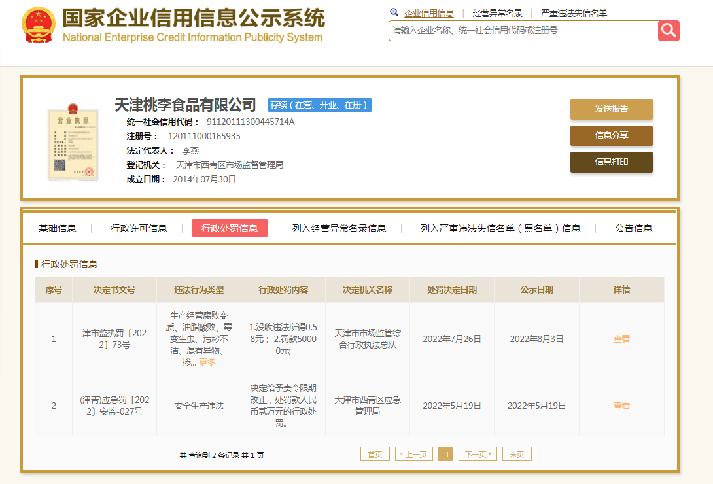Click the 信息分享 button
Viewport: 713px width, 484px height.
click(611, 135)
